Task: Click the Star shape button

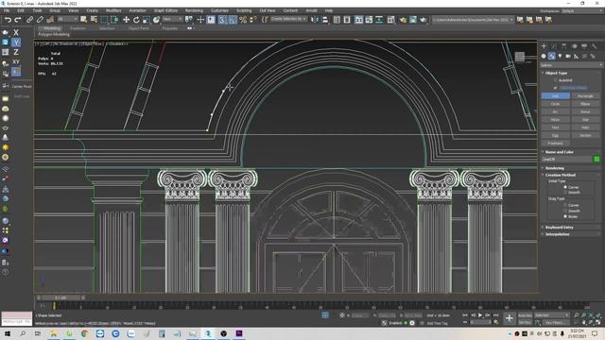Action: coord(585,120)
